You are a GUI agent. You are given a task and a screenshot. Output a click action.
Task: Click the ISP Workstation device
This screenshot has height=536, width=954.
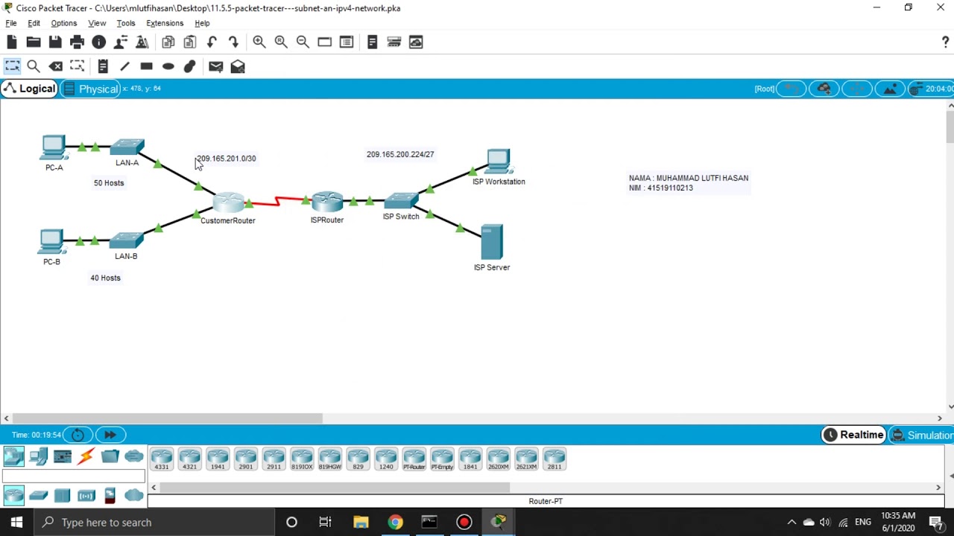click(499, 162)
